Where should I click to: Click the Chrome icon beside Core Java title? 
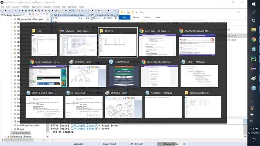pyautogui.click(x=141, y=31)
